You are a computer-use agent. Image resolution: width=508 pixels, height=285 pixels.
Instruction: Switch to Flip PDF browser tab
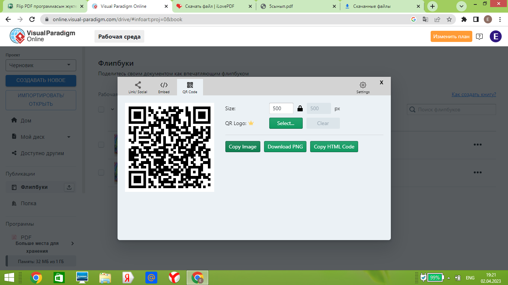[45, 6]
